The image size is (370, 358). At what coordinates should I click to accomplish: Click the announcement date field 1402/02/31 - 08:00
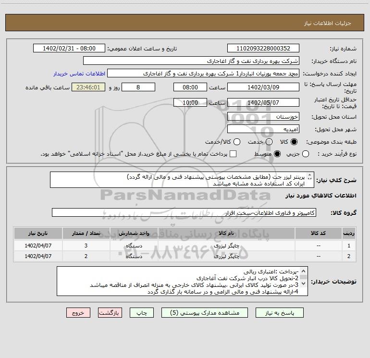(x=69, y=48)
